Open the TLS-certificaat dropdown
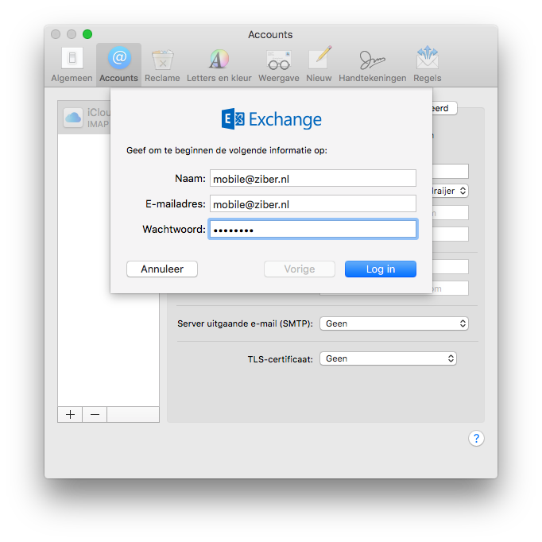The image size is (542, 542). click(x=388, y=358)
